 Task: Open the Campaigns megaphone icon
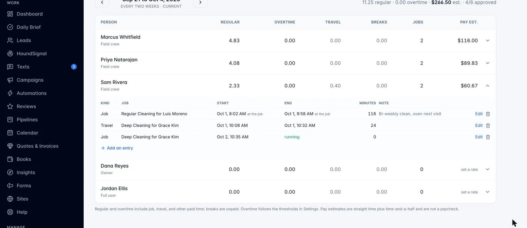point(10,80)
